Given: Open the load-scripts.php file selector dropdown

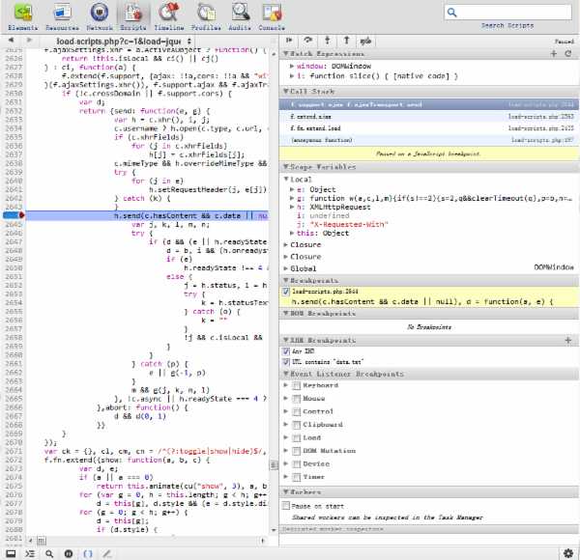Looking at the screenshot, I should (124, 41).
